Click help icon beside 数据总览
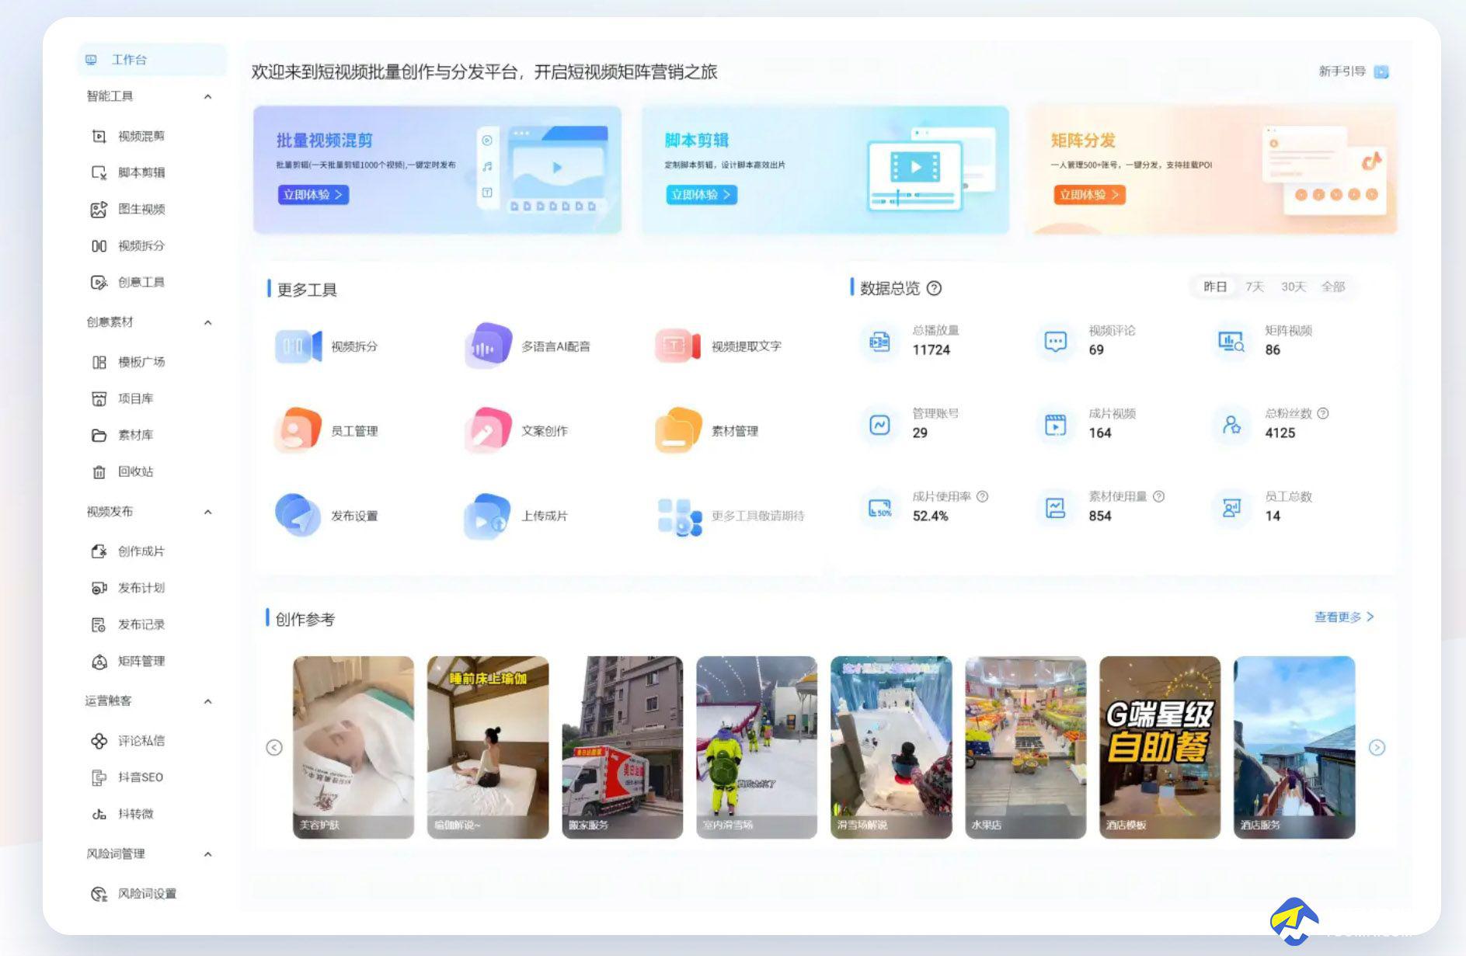Viewport: 1466px width, 956px height. click(935, 288)
